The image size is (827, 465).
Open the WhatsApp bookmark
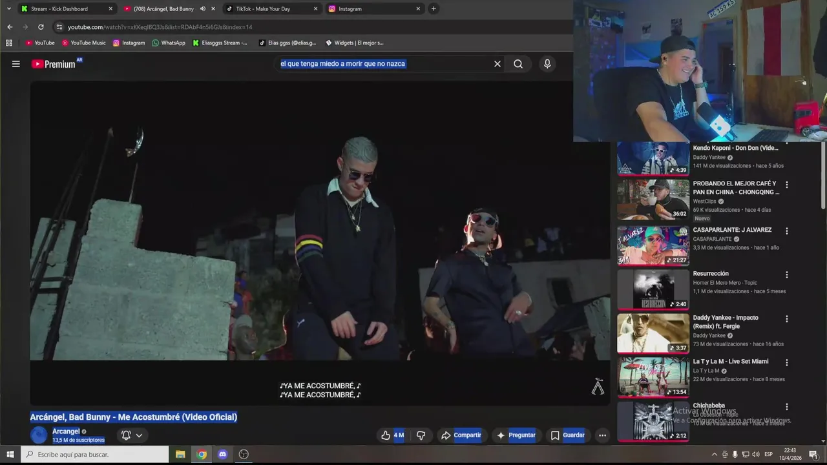pyautogui.click(x=169, y=43)
